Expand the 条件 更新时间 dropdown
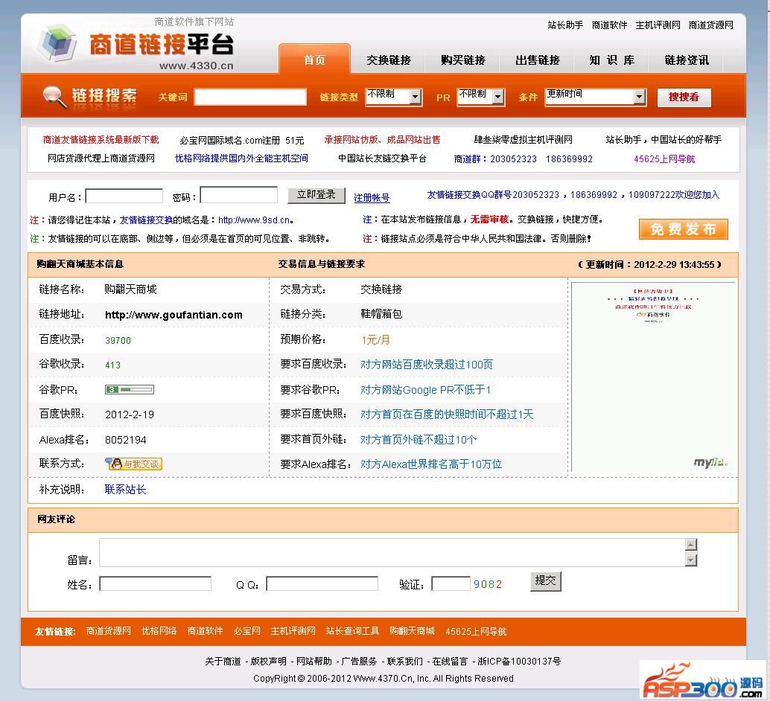This screenshot has width=770, height=701. pos(595,97)
